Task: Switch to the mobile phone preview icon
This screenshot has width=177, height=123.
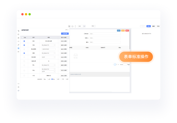Action: click(x=75, y=26)
